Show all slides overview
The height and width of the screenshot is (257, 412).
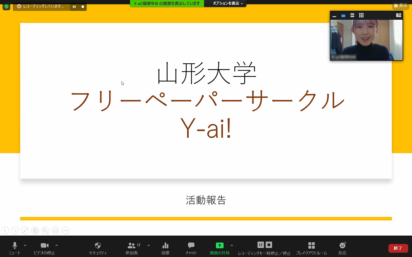pos(35,231)
